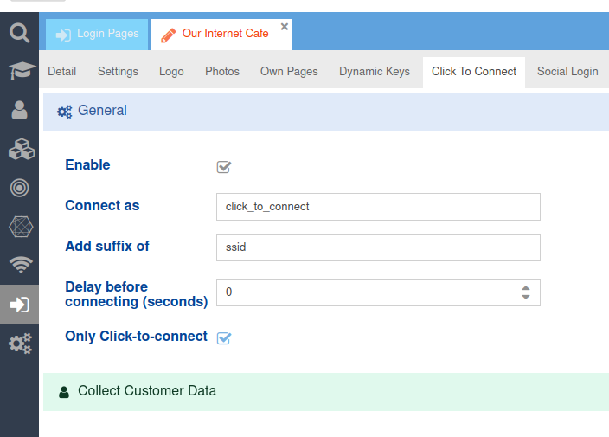This screenshot has height=437, width=609.
Task: Open the Wi-Fi signal sidebar icon
Action: (19, 265)
